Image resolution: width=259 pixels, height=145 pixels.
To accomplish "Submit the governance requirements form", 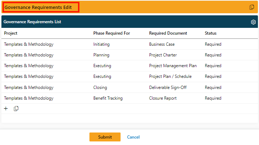I will click(x=105, y=137).
